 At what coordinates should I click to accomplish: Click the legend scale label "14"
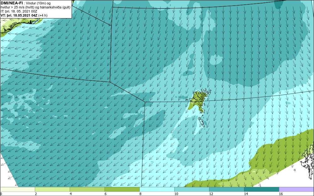tap(246, 194)
